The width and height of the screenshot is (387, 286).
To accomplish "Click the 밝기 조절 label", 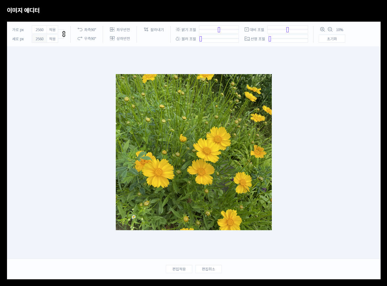I will point(189,30).
